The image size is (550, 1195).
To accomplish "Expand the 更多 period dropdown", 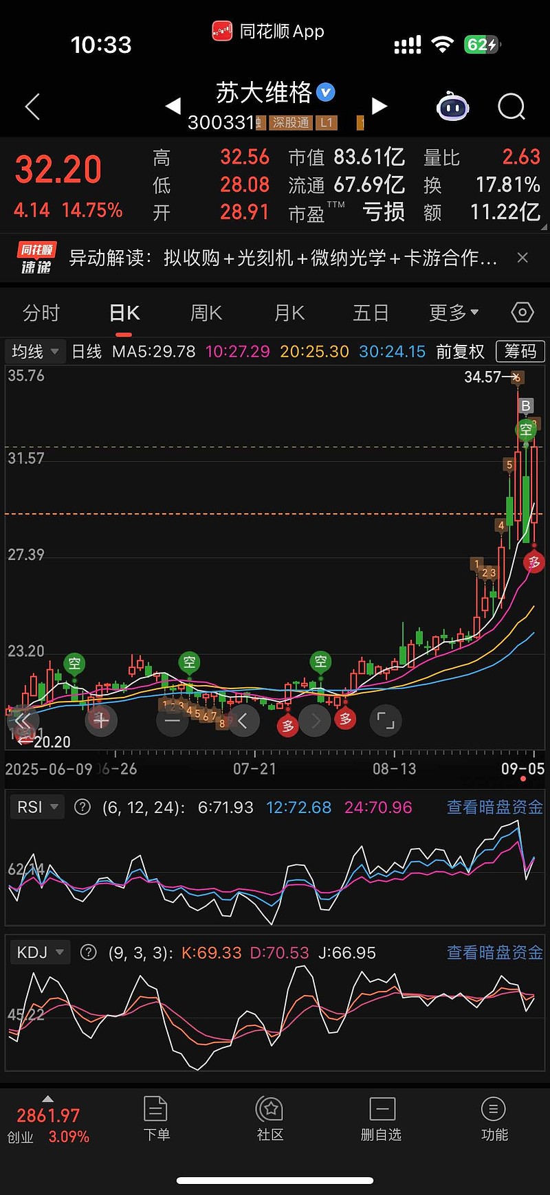I will pyautogui.click(x=454, y=313).
